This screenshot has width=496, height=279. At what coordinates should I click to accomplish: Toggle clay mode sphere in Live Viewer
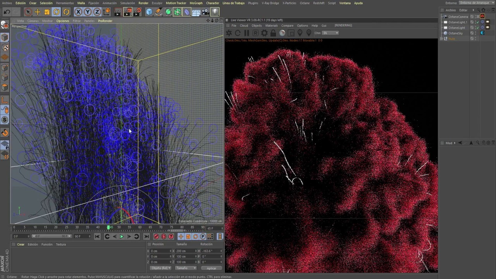(x=282, y=33)
